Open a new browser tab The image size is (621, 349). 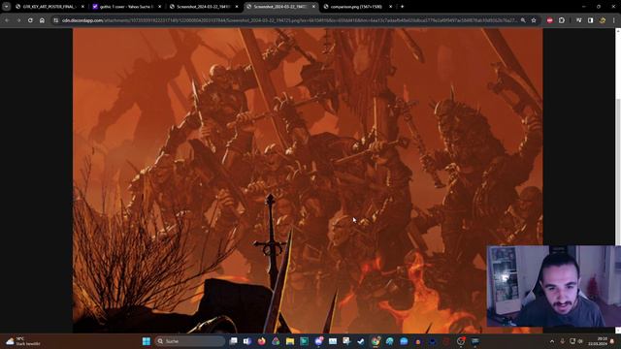click(x=402, y=7)
